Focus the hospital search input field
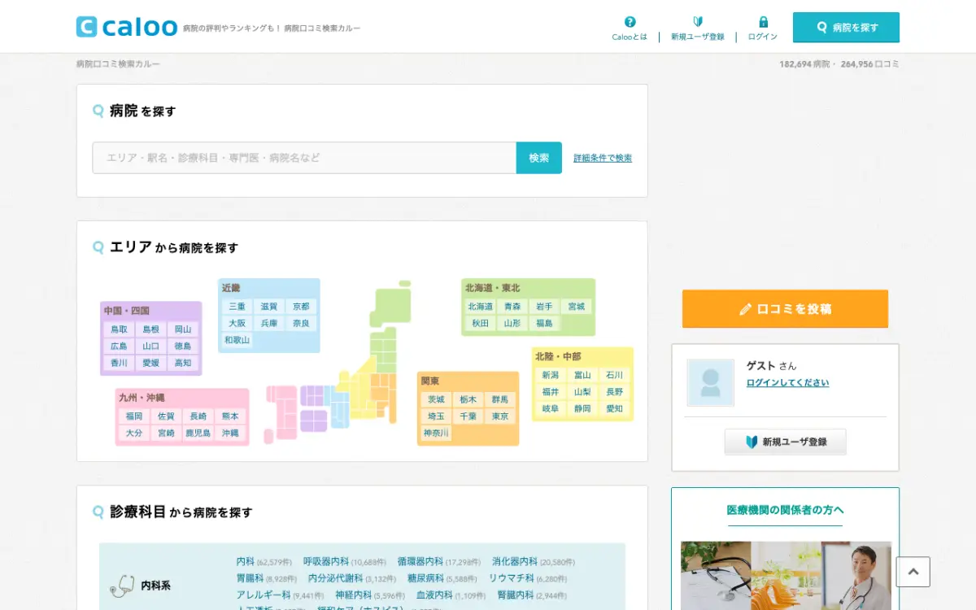This screenshot has width=976, height=610. [x=304, y=158]
